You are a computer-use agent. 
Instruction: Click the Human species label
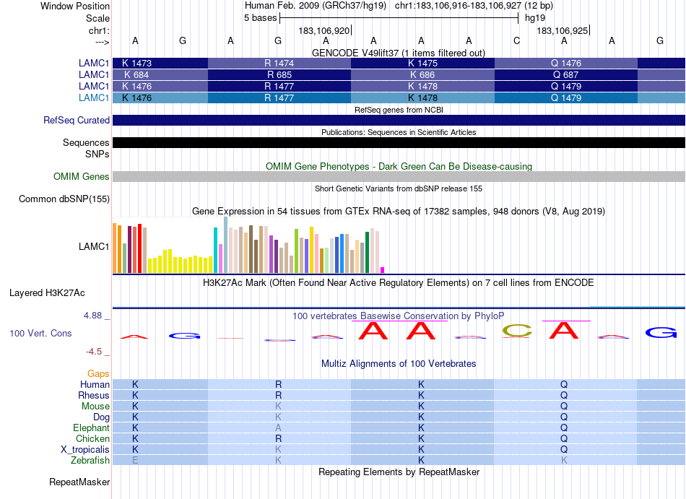point(95,384)
